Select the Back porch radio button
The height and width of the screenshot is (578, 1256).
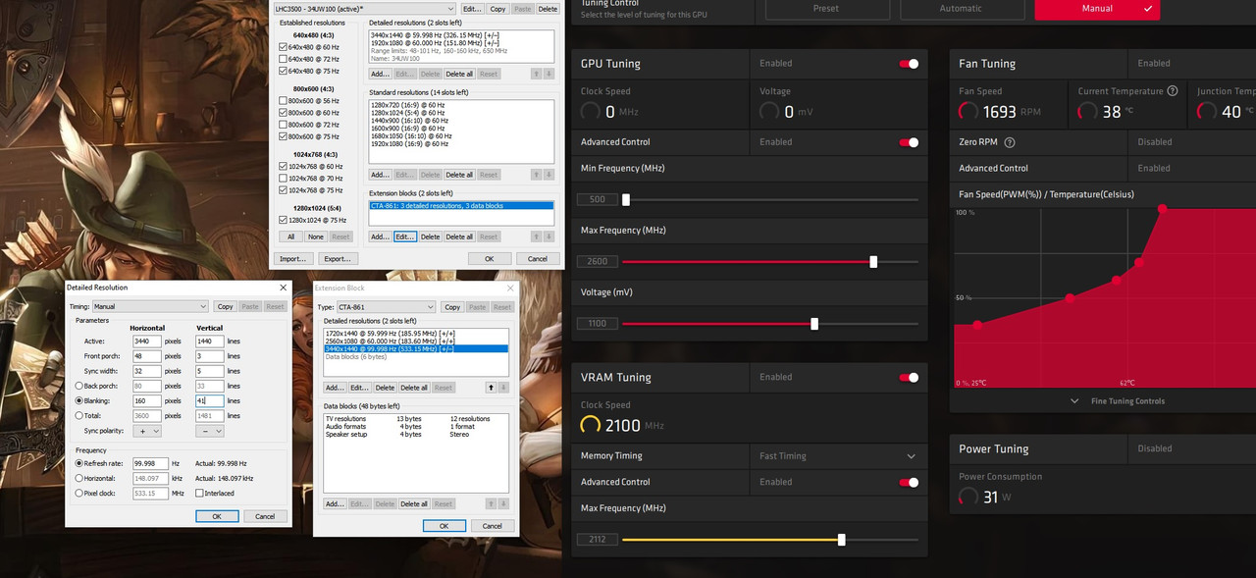click(x=78, y=386)
